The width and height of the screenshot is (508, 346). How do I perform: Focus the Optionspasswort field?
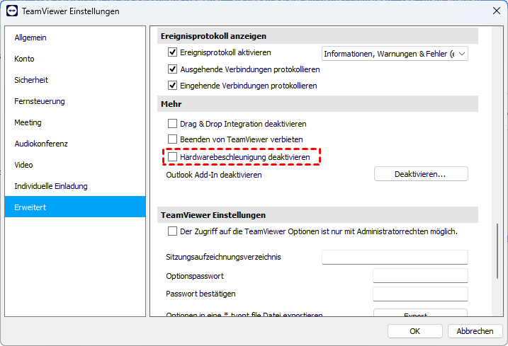pyautogui.click(x=420, y=276)
